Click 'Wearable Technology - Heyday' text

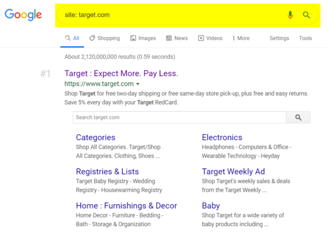241,156
